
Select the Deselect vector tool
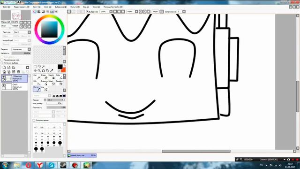coord(59,83)
